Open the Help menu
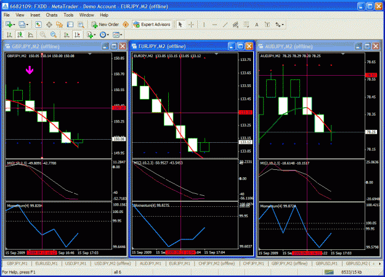 click(x=104, y=15)
